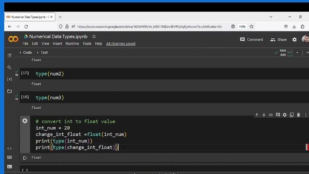List all browser tabs dropdown
The image size is (309, 174).
pos(271,17)
